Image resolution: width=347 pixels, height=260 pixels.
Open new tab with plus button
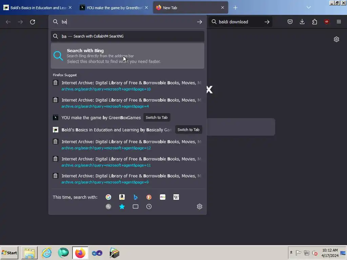click(x=235, y=8)
